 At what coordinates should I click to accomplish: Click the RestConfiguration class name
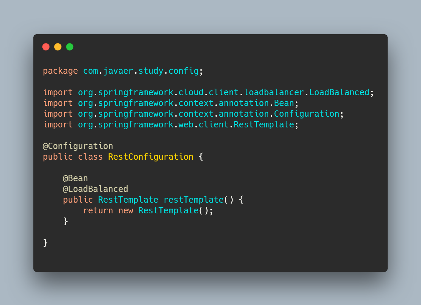tap(151, 157)
